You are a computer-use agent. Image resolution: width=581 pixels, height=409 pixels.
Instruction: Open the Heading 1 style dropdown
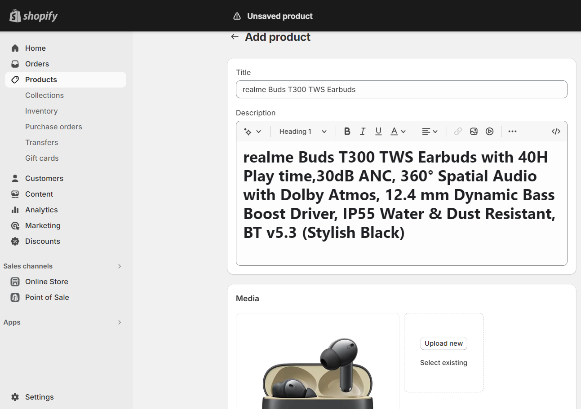[x=303, y=132]
